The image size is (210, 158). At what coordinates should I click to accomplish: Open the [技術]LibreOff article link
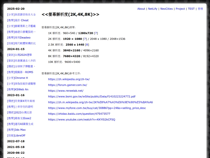(x=16, y=135)
